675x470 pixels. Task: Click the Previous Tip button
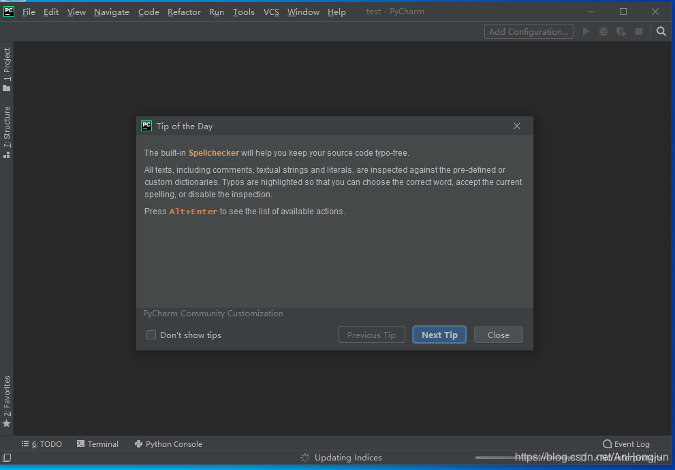coord(371,335)
